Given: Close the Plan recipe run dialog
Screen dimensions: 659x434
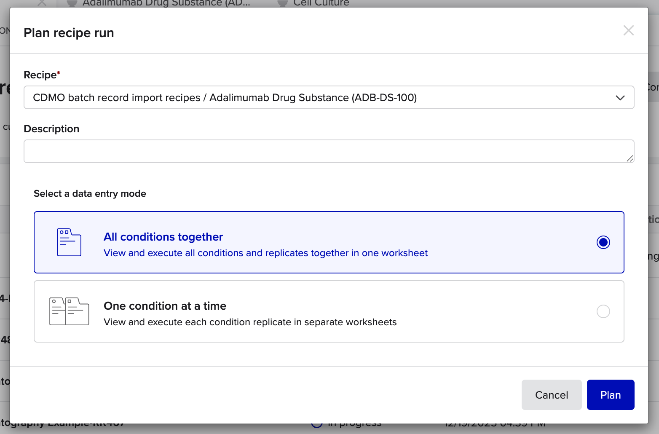Looking at the screenshot, I should (x=628, y=30).
